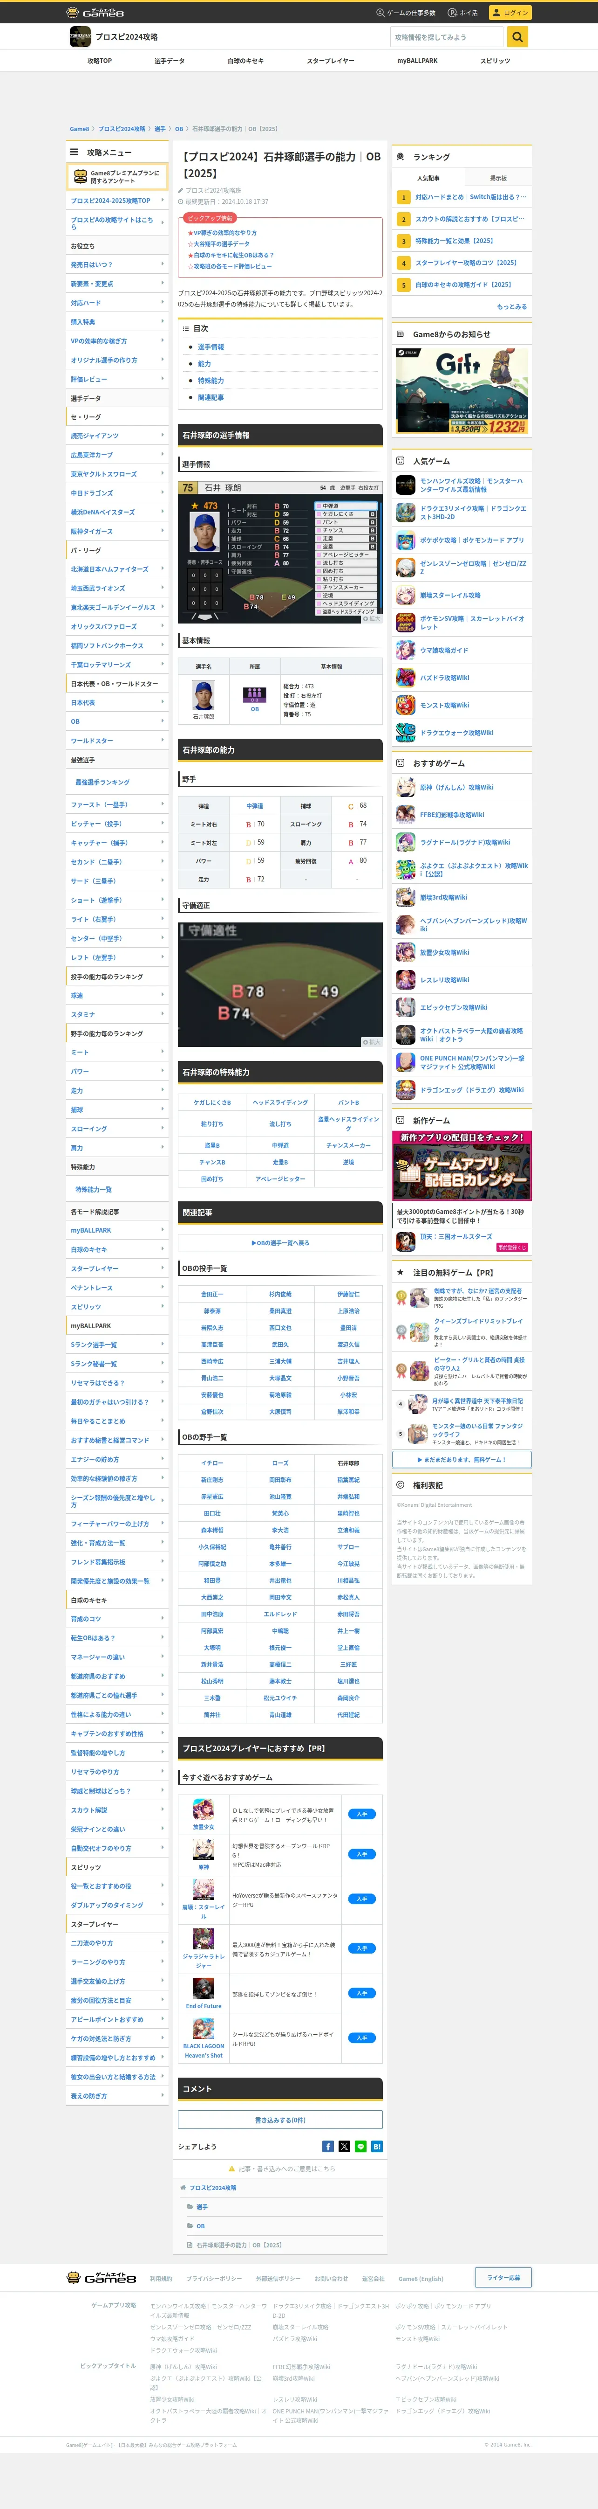Click the End of Future app icon
This screenshot has height=2509, width=598.
[x=203, y=1988]
